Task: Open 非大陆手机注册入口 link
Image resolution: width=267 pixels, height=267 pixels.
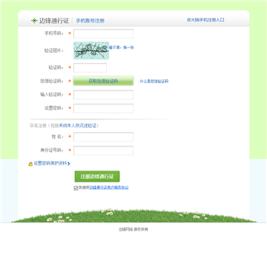Action: (205, 20)
